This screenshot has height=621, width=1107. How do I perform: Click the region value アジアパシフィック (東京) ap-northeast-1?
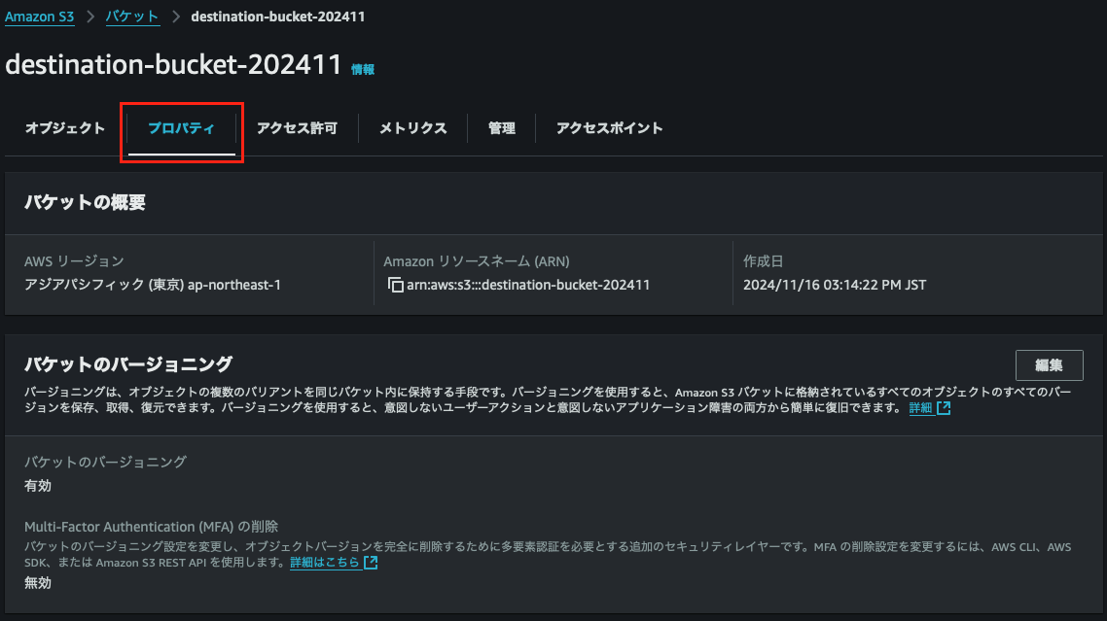(x=153, y=285)
